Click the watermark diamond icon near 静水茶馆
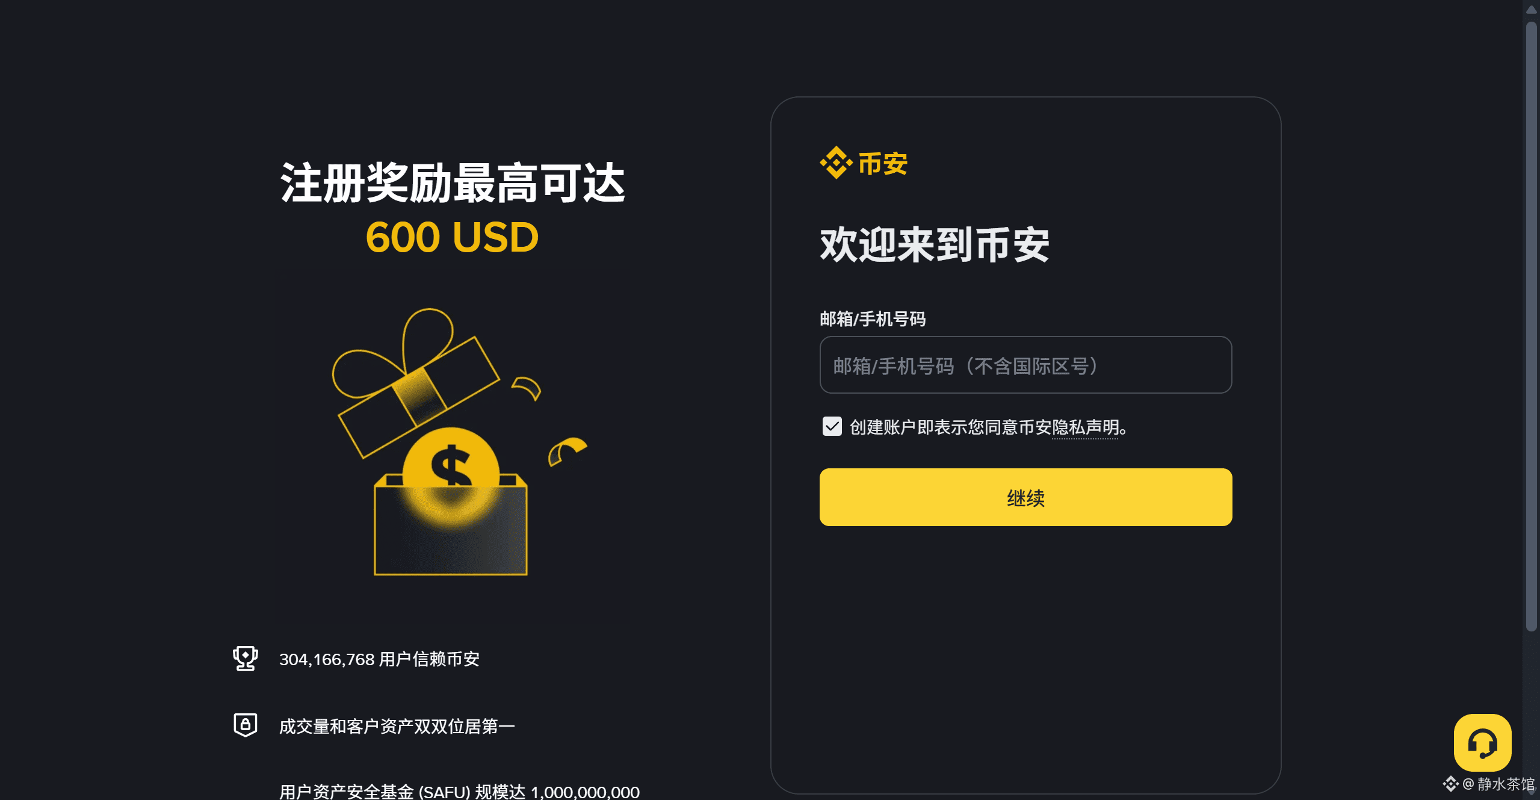Screen dimensions: 1540x800 pyautogui.click(x=1450, y=784)
